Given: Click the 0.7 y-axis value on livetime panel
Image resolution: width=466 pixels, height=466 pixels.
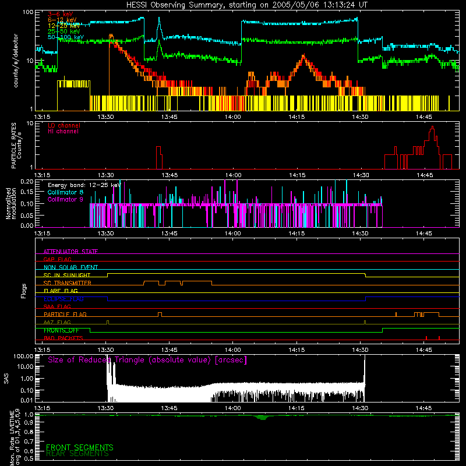Looking at the screenshot, I should pos(29,441).
